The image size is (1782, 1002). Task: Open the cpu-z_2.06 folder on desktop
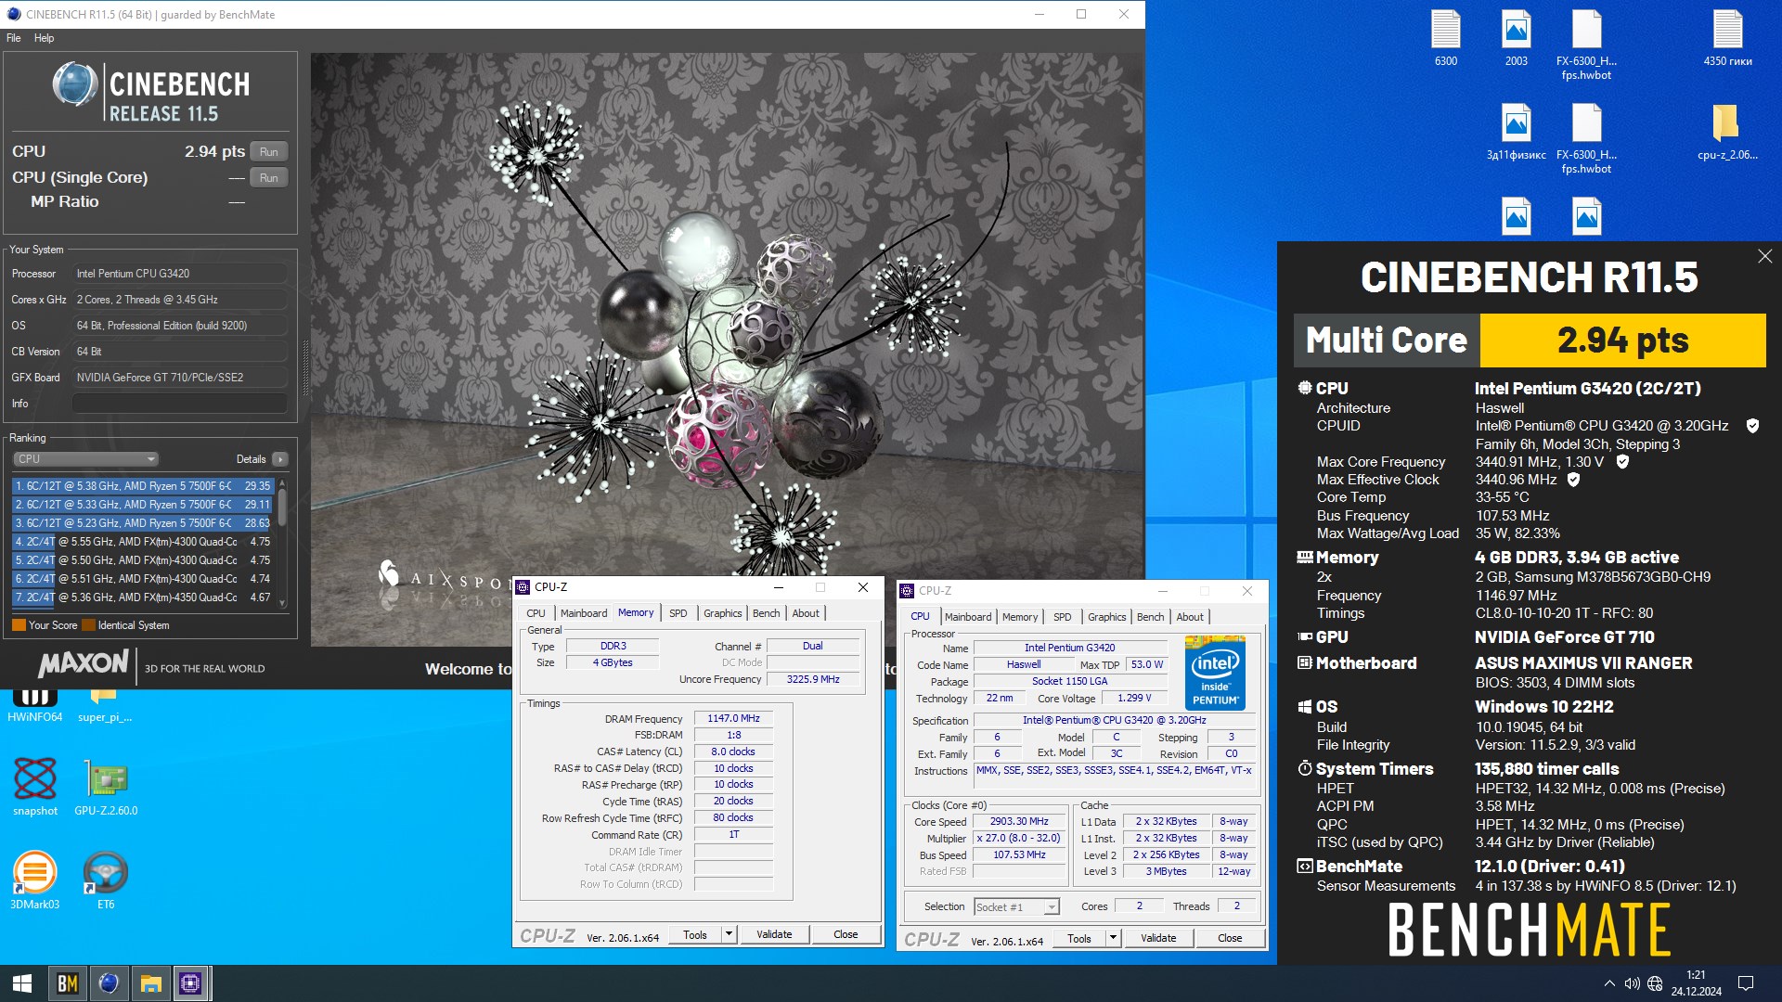(1727, 132)
